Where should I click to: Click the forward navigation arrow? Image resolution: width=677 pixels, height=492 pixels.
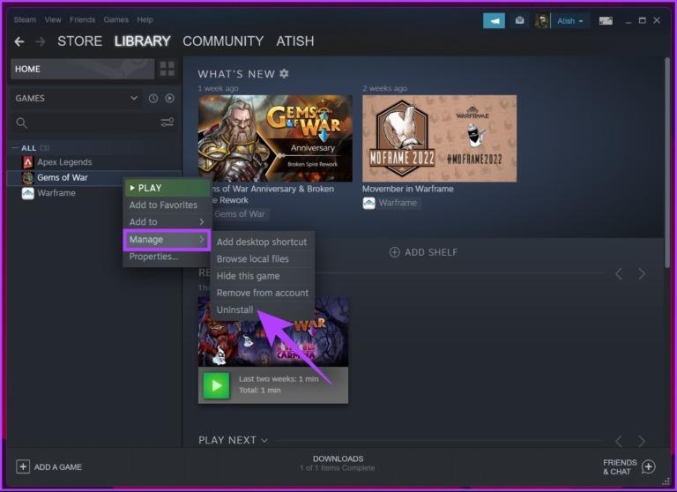(41, 41)
